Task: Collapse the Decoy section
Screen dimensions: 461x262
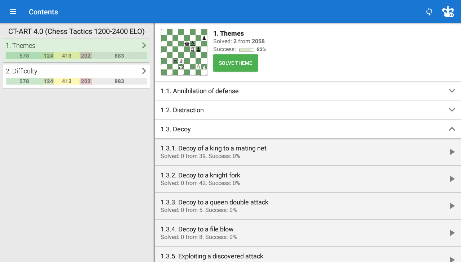Action: pyautogui.click(x=452, y=129)
